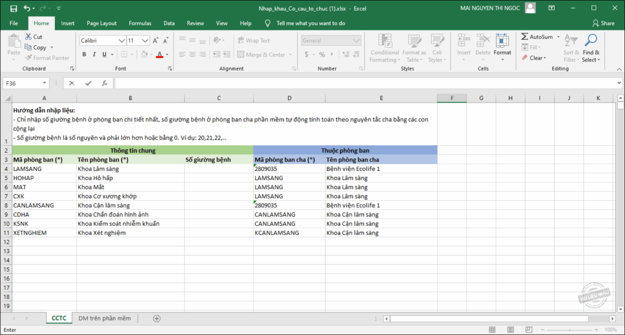The width and height of the screenshot is (625, 335).
Task: Click the Insert Function fx icon
Action: click(104, 83)
